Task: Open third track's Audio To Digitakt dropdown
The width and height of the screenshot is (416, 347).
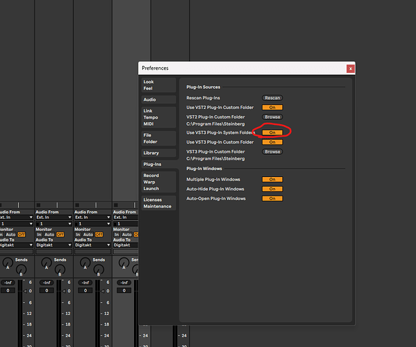Action: 92,245
